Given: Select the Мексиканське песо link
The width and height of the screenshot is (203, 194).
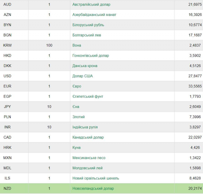Looking at the screenshot, I should tap(89, 158).
